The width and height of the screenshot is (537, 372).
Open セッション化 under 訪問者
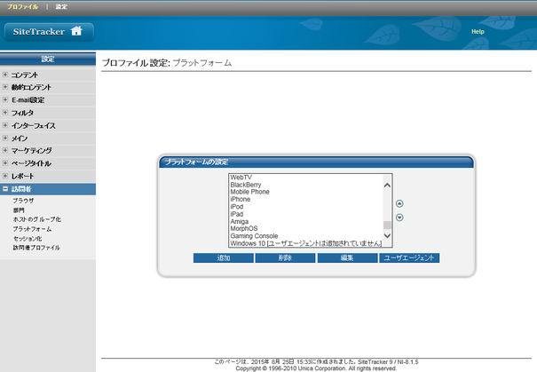[27, 238]
